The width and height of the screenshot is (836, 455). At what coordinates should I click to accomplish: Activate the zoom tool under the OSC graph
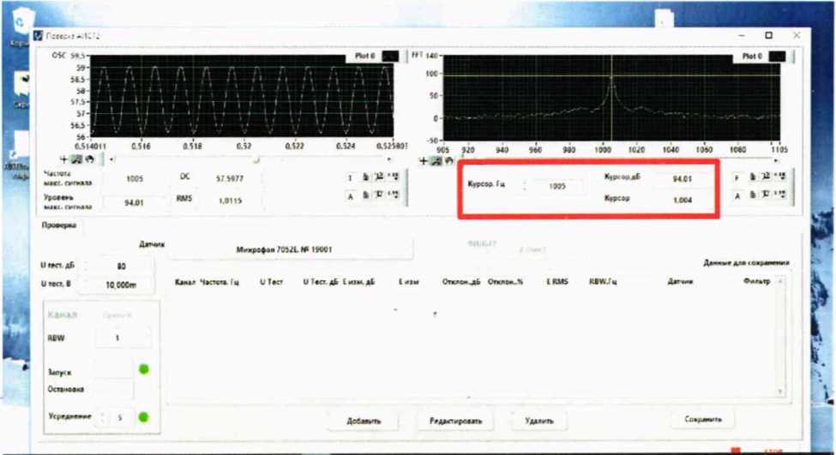click(x=75, y=159)
